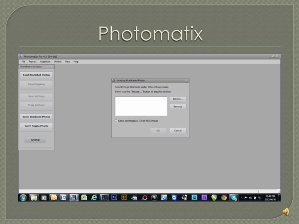Viewport: 299px width, 224px height.
Task: Play the slide audio speaker icon
Action: click(x=286, y=212)
